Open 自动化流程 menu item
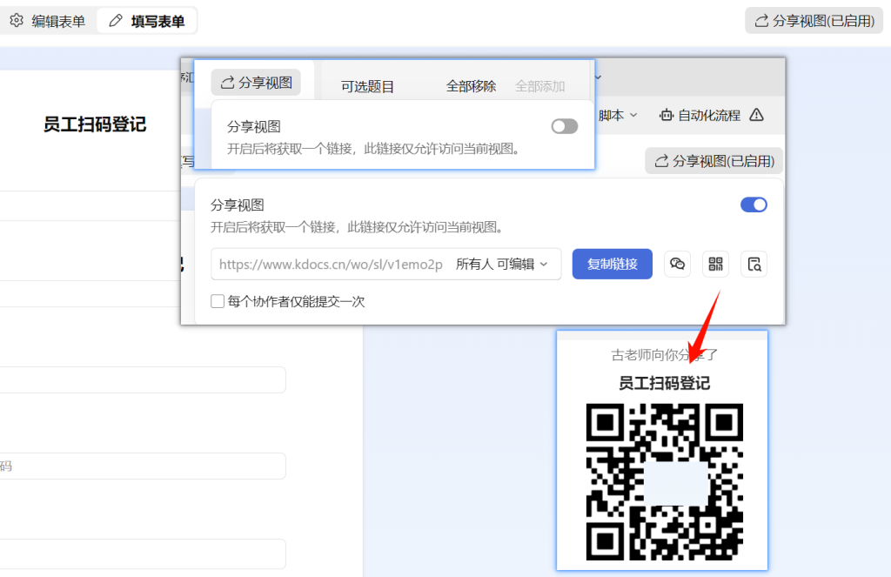 [700, 116]
